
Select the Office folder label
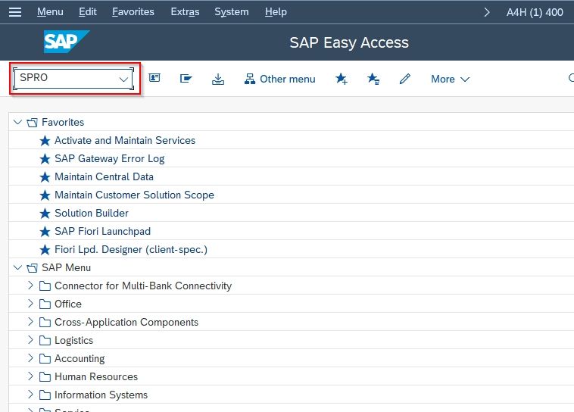tap(68, 304)
